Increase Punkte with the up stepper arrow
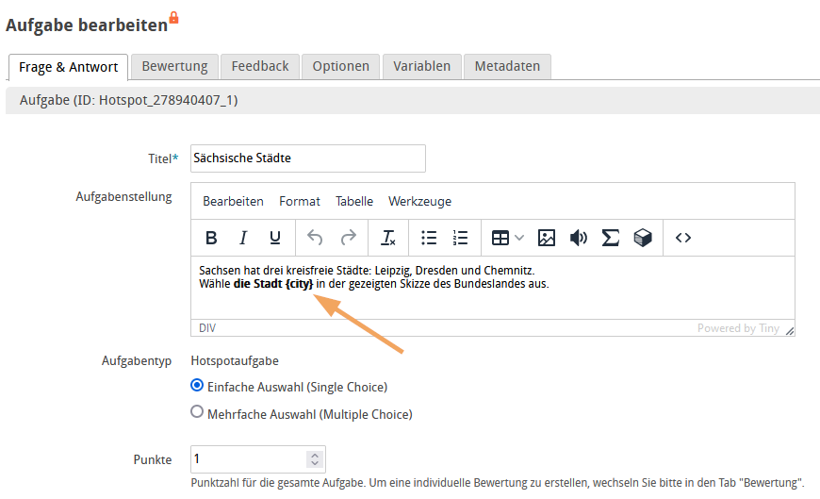This screenshot has width=820, height=499. [x=315, y=455]
